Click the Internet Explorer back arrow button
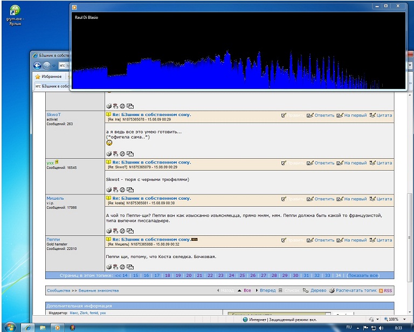The width and height of the screenshot is (414, 332). click(x=38, y=65)
